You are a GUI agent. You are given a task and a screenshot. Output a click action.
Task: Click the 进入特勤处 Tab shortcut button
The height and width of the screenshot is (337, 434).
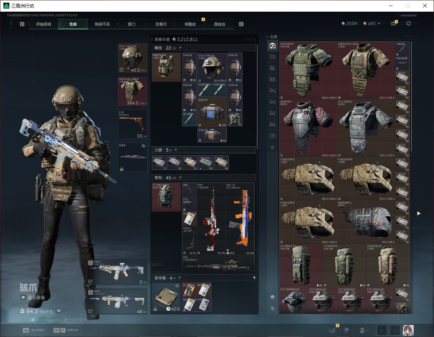tap(34, 330)
